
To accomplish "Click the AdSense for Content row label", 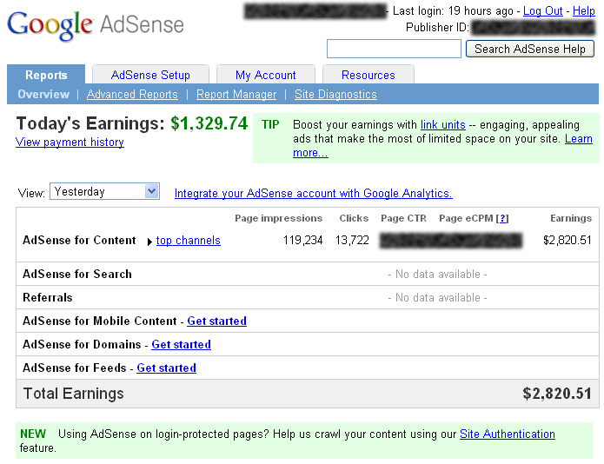I will tap(79, 241).
